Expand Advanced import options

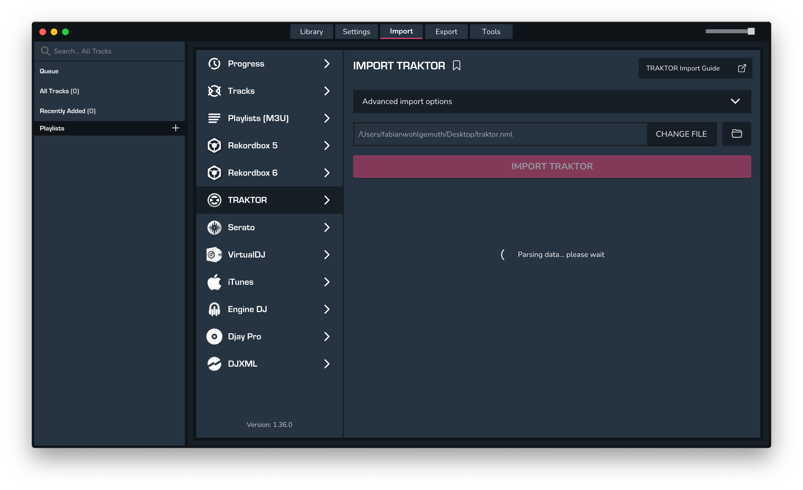(x=735, y=101)
